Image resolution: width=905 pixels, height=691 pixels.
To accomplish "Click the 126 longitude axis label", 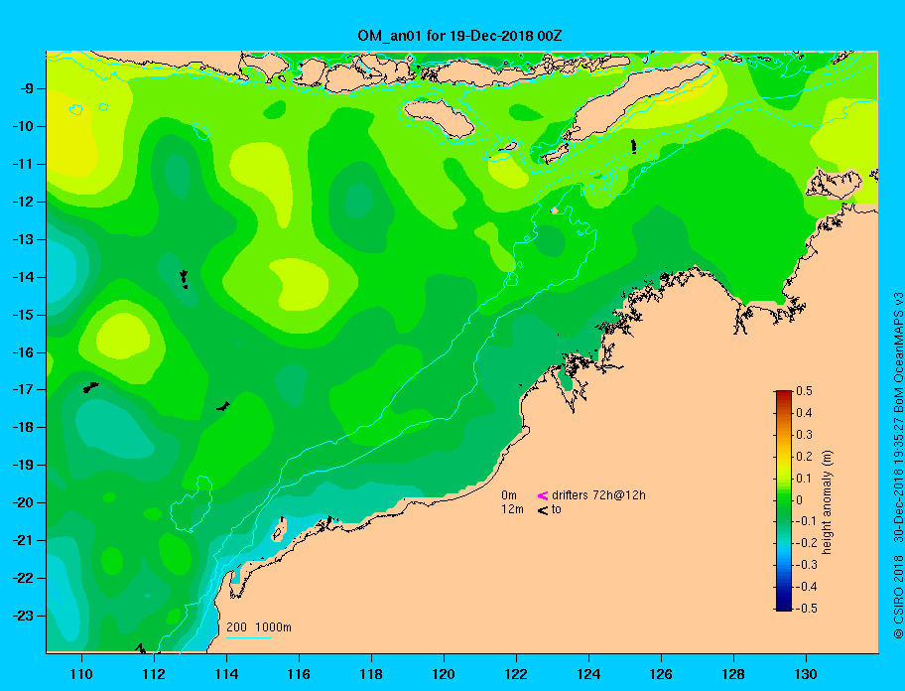I will (x=661, y=674).
